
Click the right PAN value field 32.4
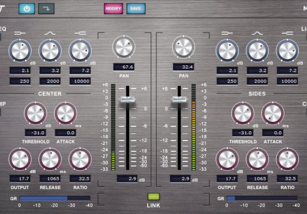click(183, 67)
